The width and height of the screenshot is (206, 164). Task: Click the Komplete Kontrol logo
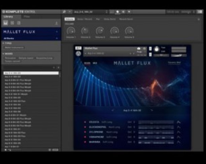tap(19, 12)
